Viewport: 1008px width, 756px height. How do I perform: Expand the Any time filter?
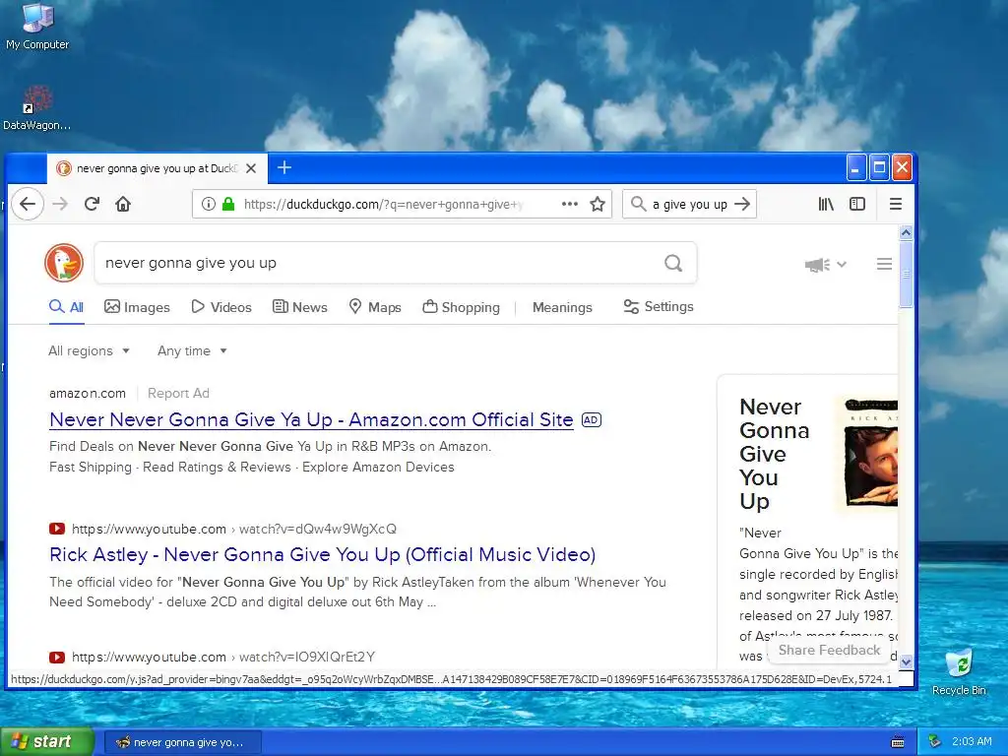(x=192, y=351)
